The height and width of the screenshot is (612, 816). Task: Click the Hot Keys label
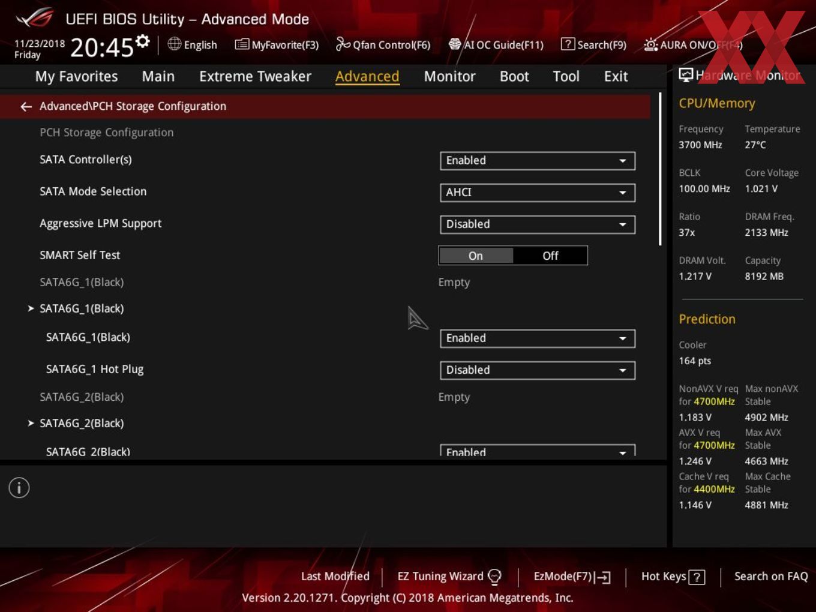click(664, 576)
